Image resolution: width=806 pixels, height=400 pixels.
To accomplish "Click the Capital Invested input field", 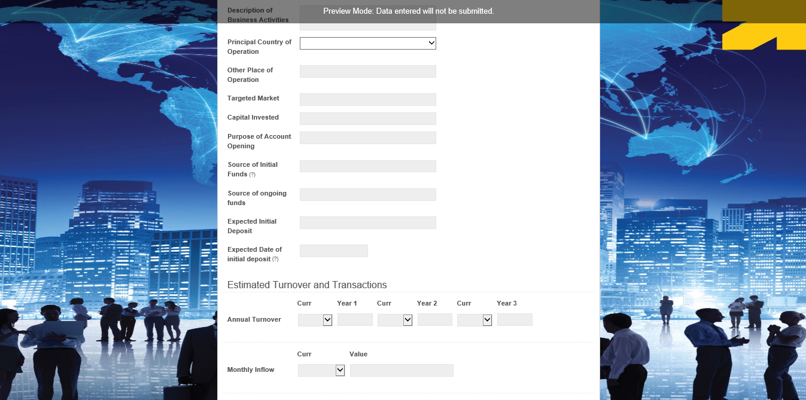I will point(367,118).
